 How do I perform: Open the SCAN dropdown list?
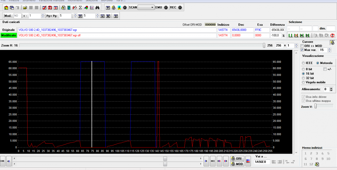[x=152, y=8]
